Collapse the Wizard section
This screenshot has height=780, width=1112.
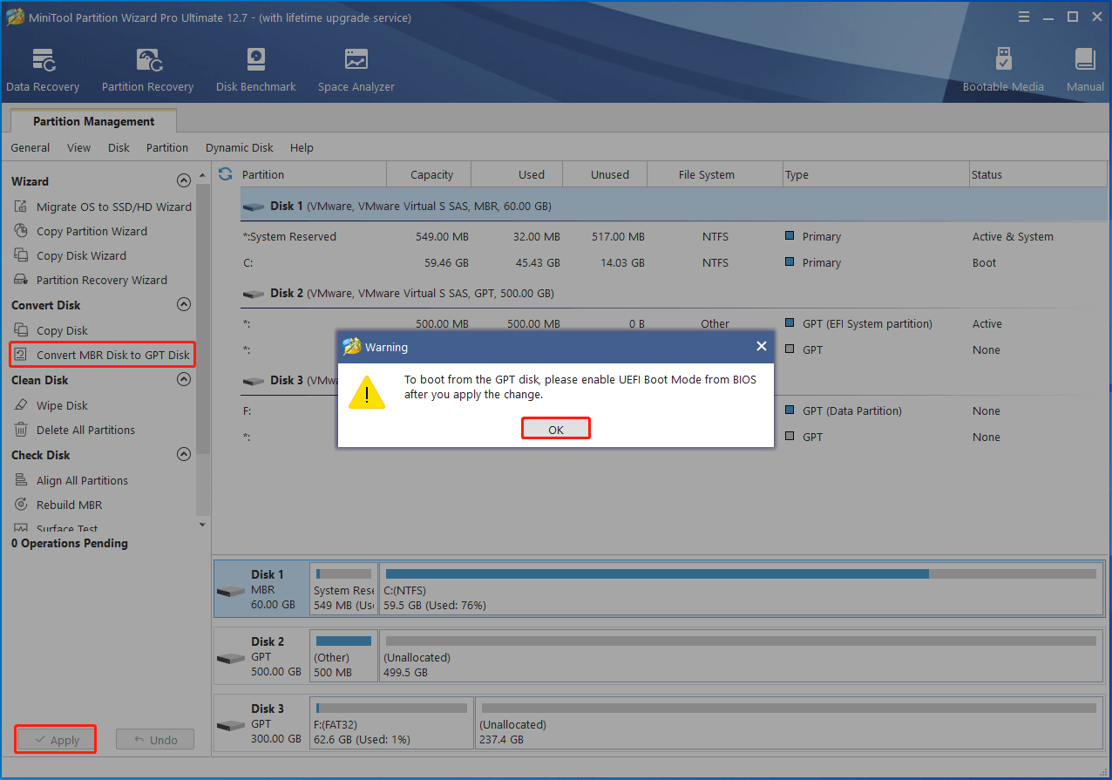click(x=184, y=180)
